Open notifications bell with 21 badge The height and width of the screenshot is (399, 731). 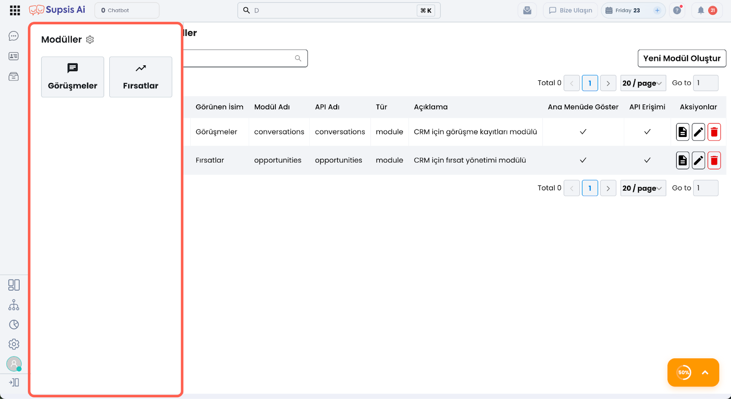pos(701,10)
